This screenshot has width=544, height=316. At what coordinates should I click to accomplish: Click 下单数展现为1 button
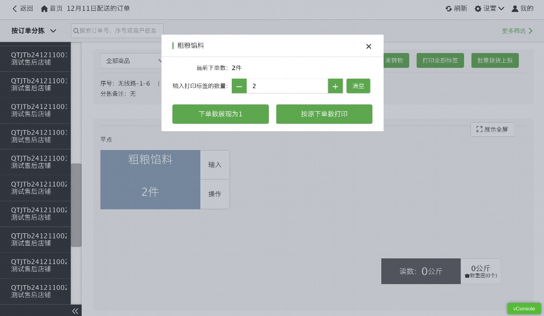[x=220, y=114]
